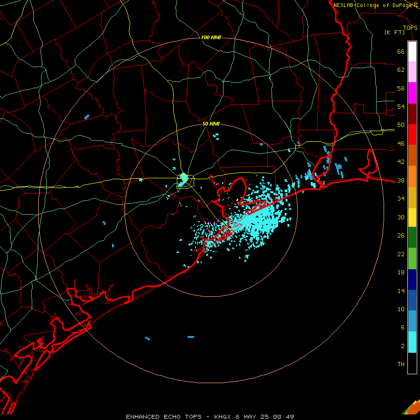Image resolution: width=420 pixels, height=420 pixels.
Task: Click the 50 NMI range ring label
Action: pos(211,124)
